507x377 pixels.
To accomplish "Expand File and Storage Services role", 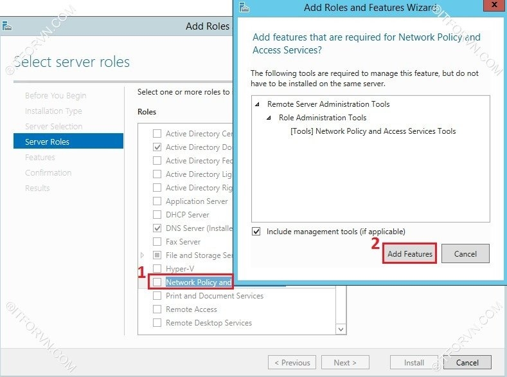I will coord(143,255).
